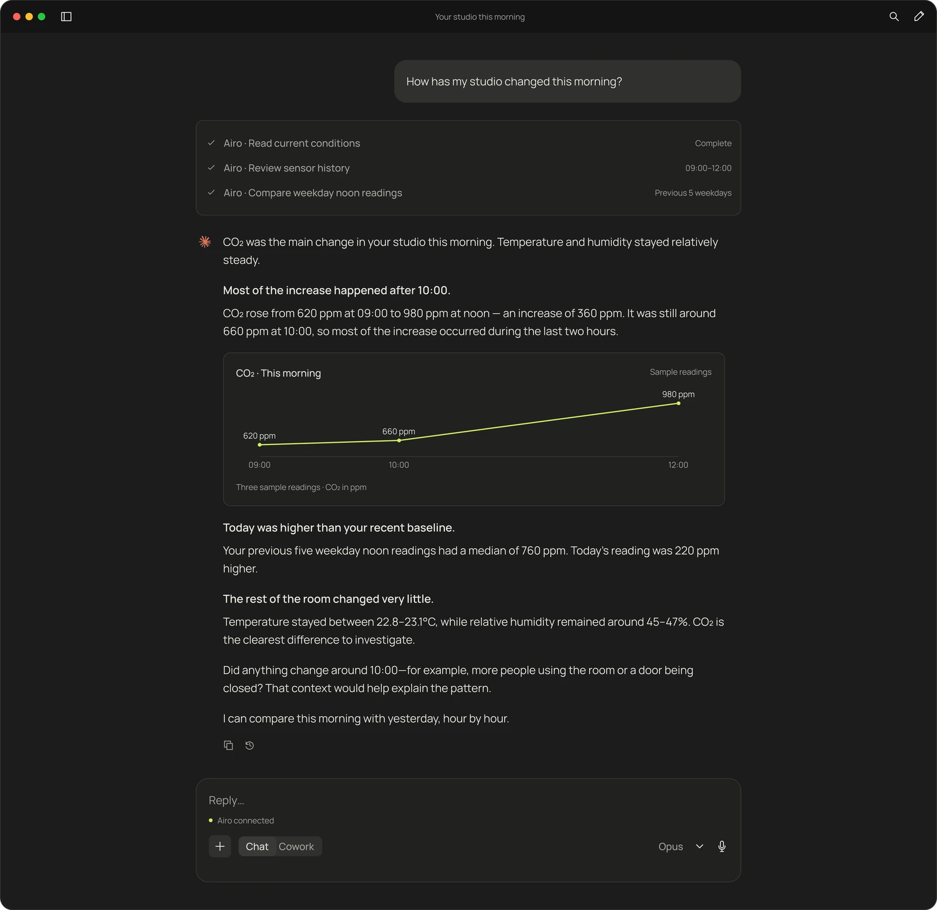937x910 pixels.
Task: Expand the Compare weekday noon readings step
Action: click(468, 193)
